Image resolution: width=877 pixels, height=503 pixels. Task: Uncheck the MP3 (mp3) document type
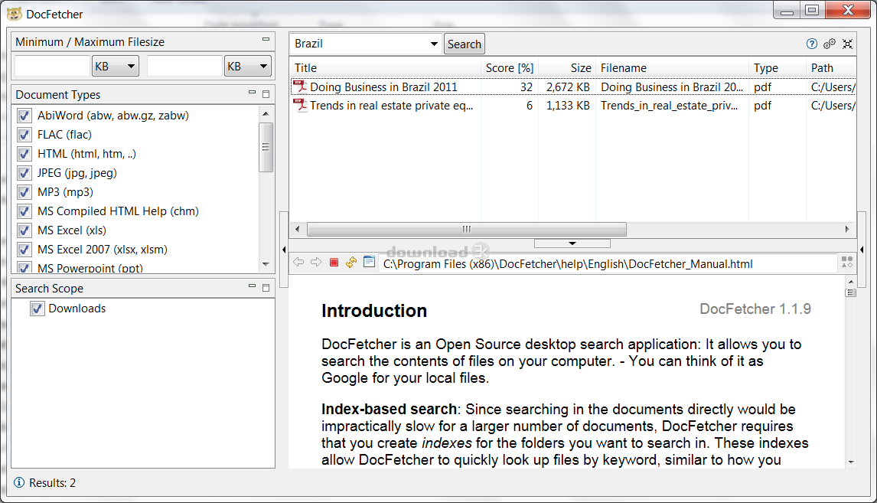click(x=24, y=192)
